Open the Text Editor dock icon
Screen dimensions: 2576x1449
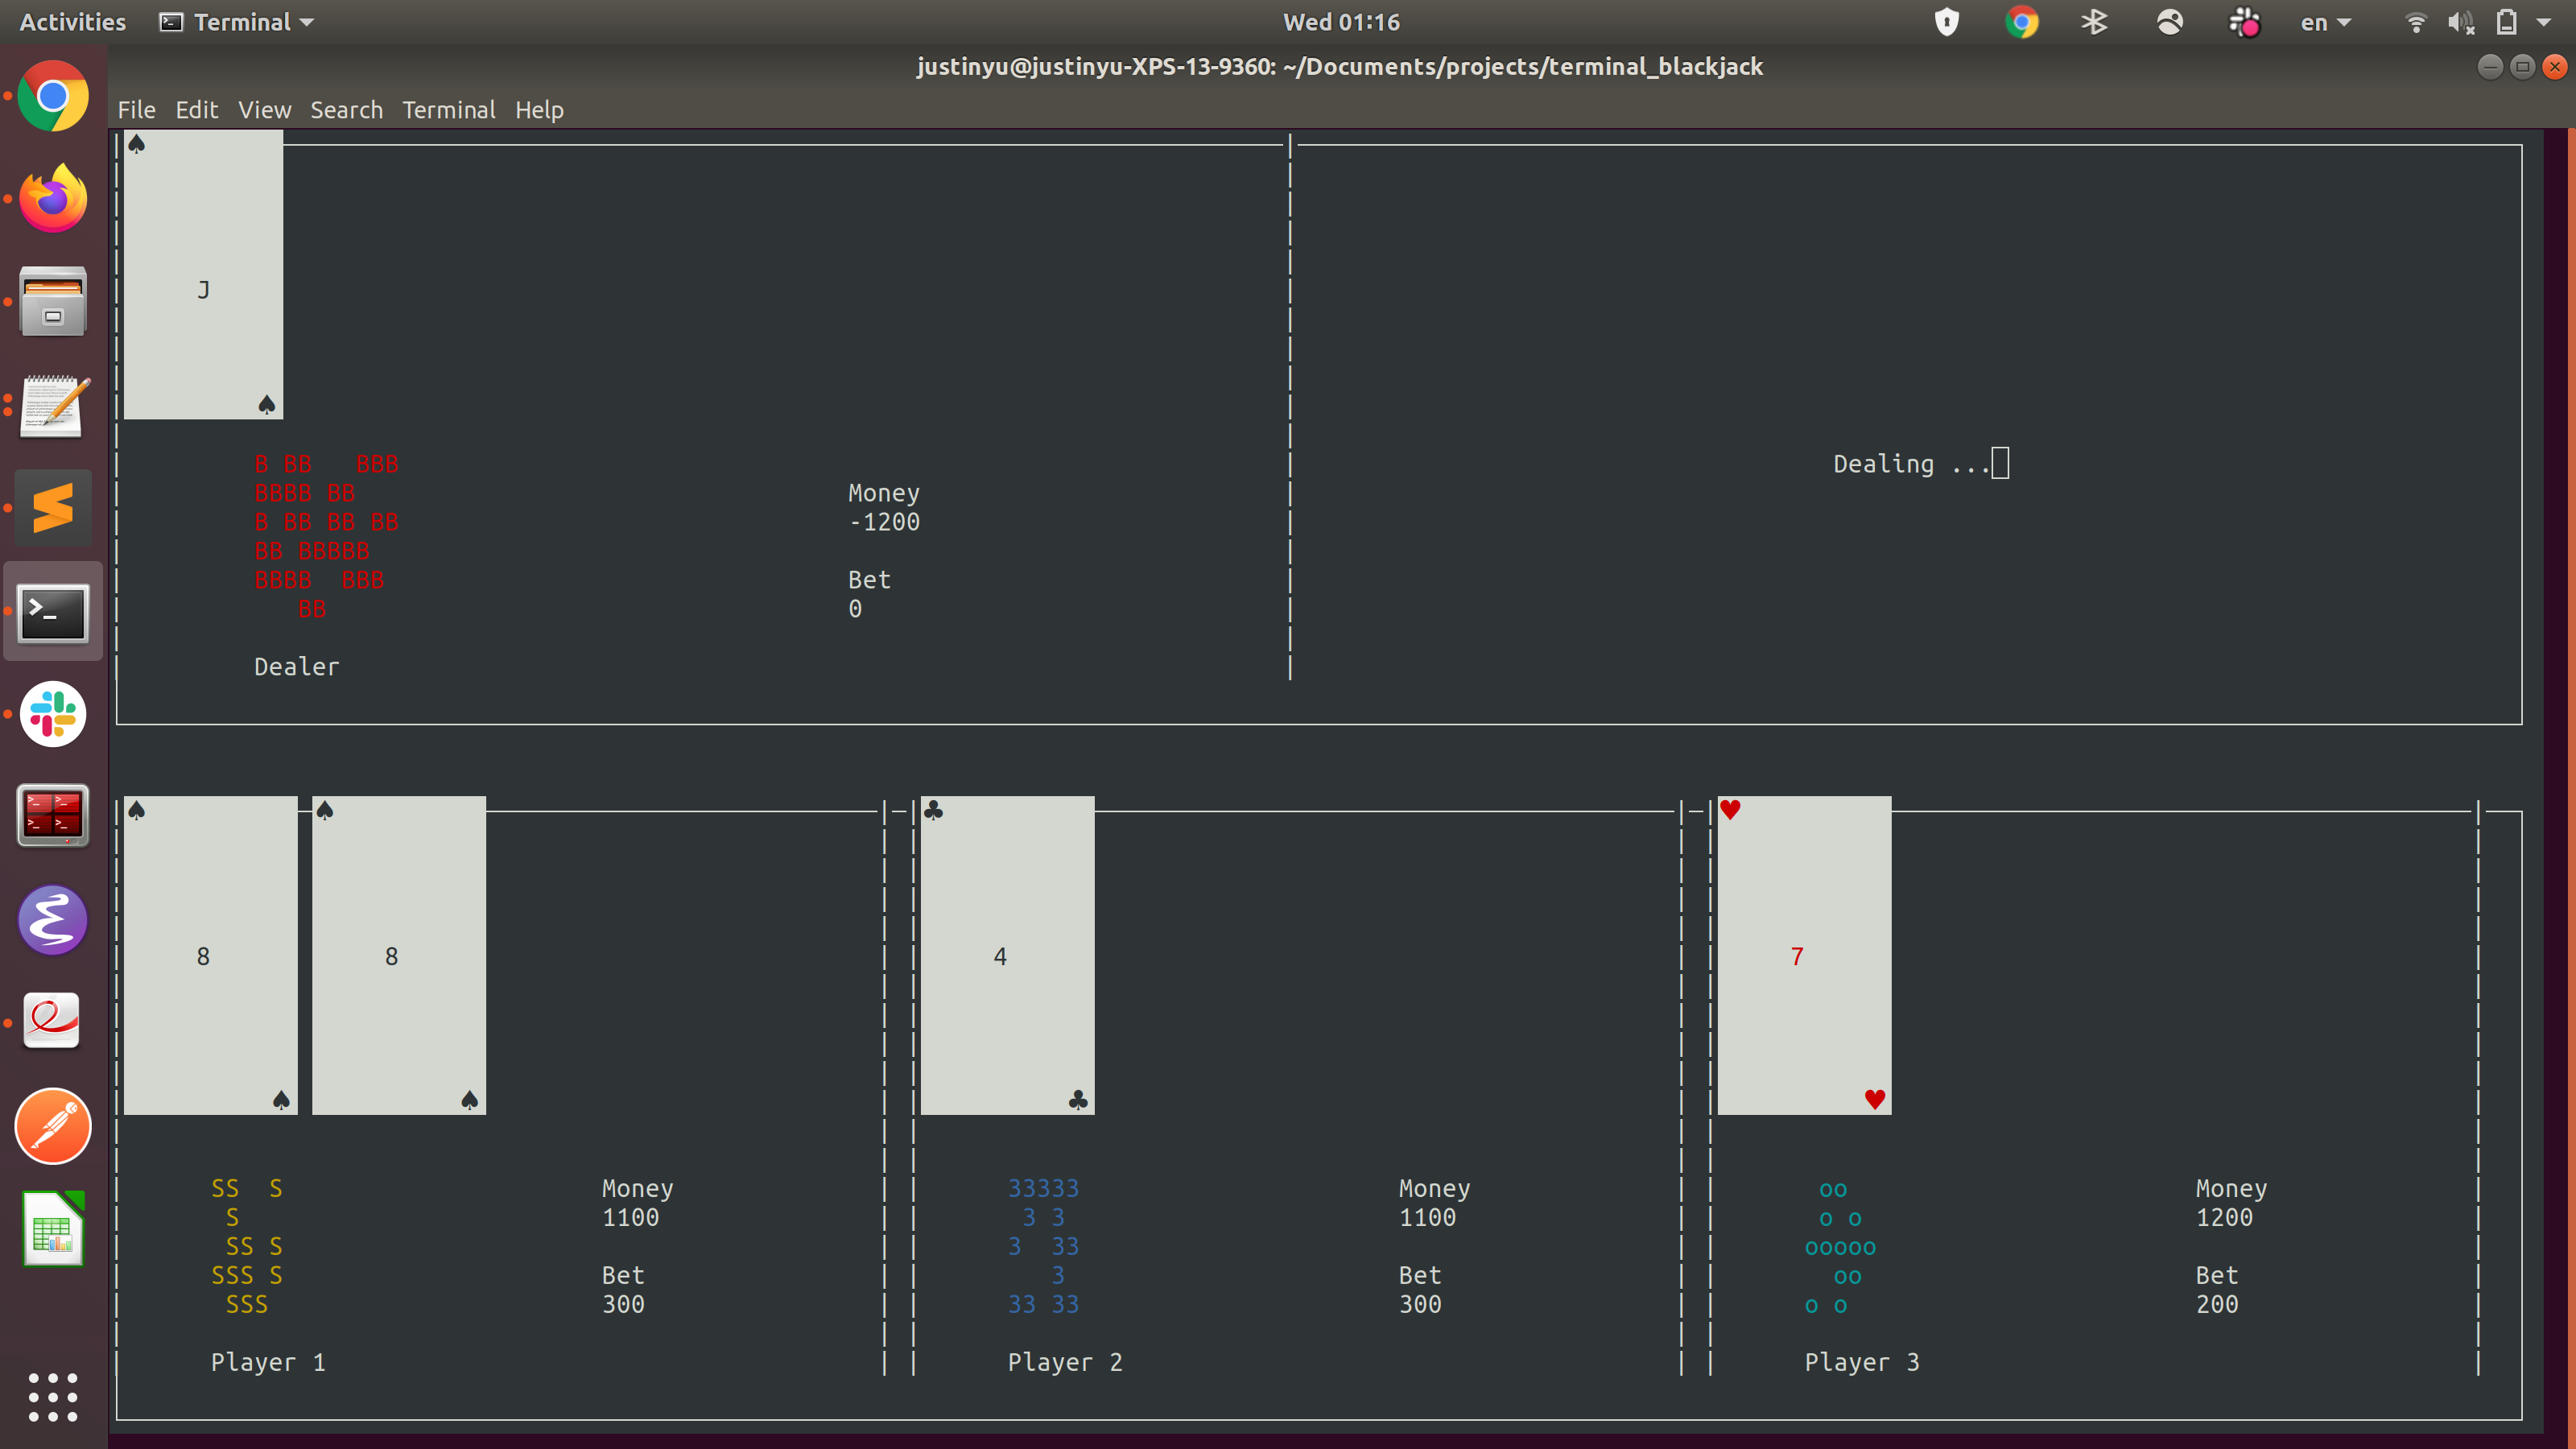pyautogui.click(x=53, y=405)
